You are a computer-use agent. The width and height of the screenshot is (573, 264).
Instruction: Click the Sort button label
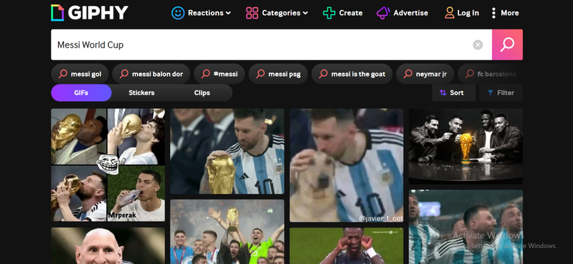tap(457, 92)
